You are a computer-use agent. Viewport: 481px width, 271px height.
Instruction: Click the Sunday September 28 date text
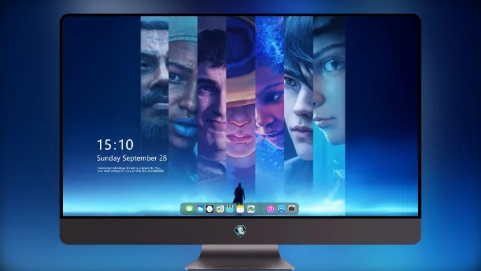point(132,158)
